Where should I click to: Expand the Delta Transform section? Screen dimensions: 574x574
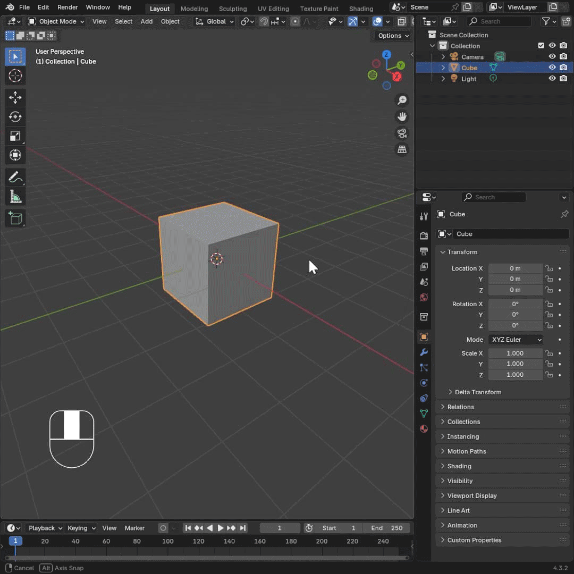[477, 392]
